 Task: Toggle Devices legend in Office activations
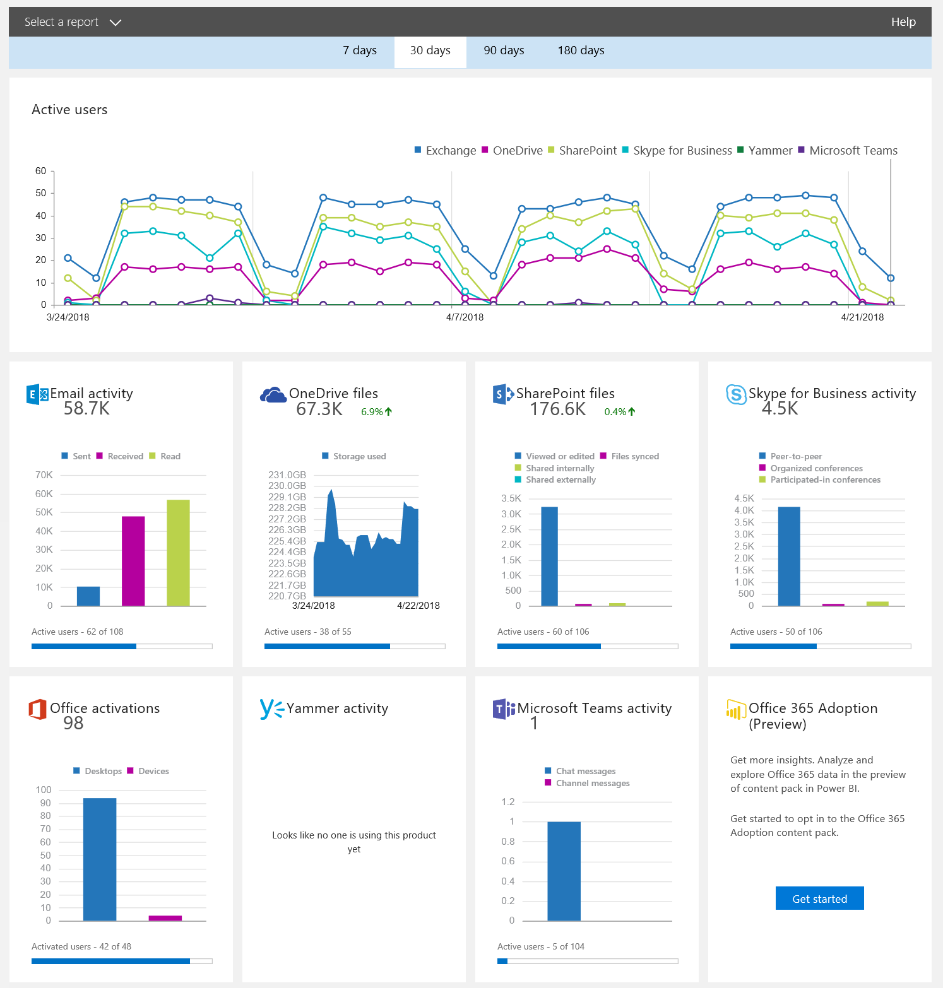148,771
